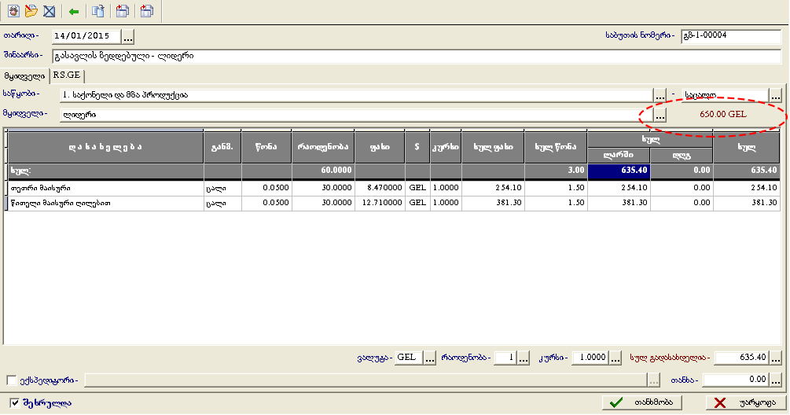Screen dimensions: 790x415
Task: Click the 650.00 GEL balance text
Action: tap(723, 114)
